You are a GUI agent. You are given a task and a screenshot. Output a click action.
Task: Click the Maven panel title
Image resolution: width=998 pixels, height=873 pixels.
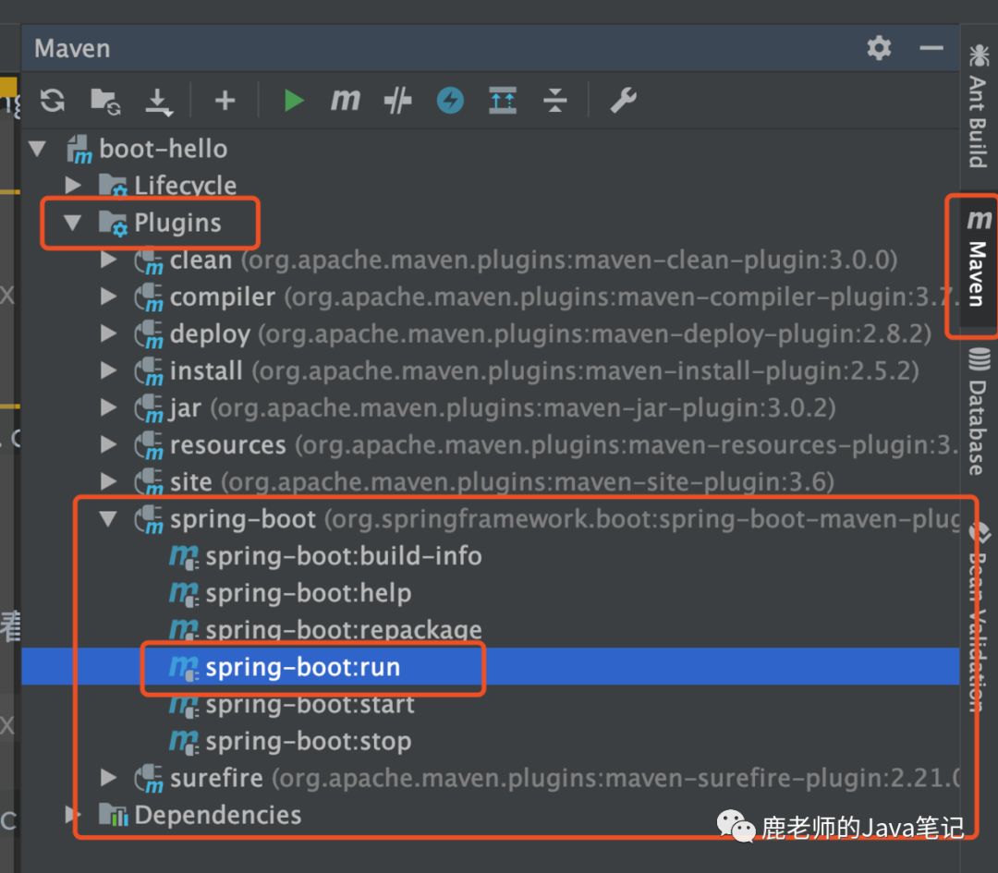pos(72,48)
